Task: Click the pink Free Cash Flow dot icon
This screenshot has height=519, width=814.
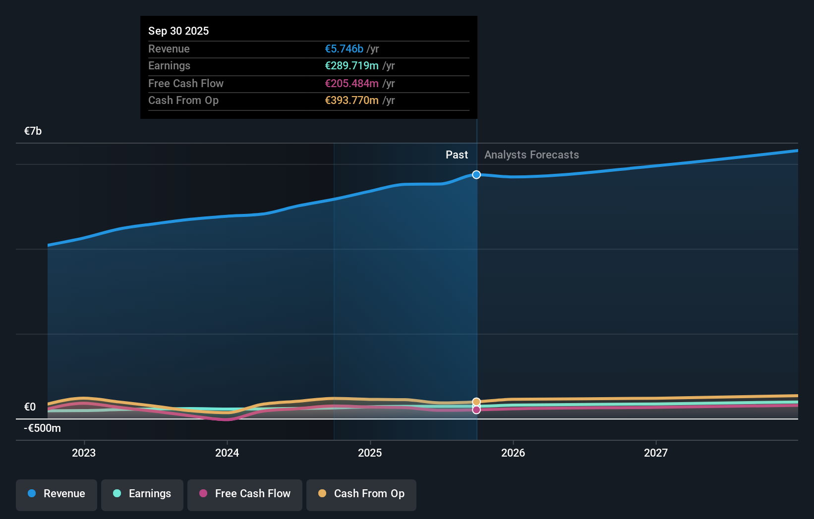Action: click(204, 494)
